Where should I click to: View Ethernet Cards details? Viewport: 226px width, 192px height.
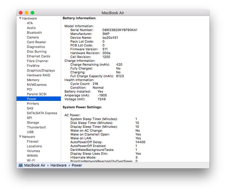(38, 56)
